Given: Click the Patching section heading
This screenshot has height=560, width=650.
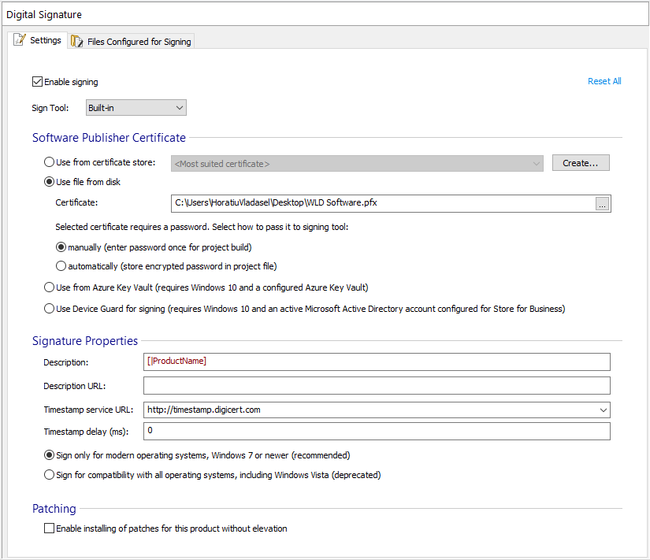Looking at the screenshot, I should point(54,509).
